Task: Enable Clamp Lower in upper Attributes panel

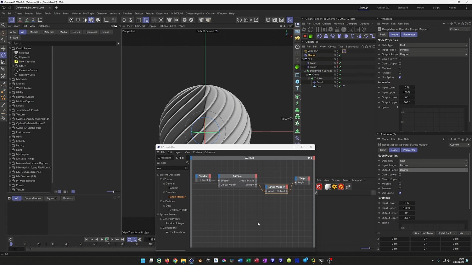Action: pos(400,59)
